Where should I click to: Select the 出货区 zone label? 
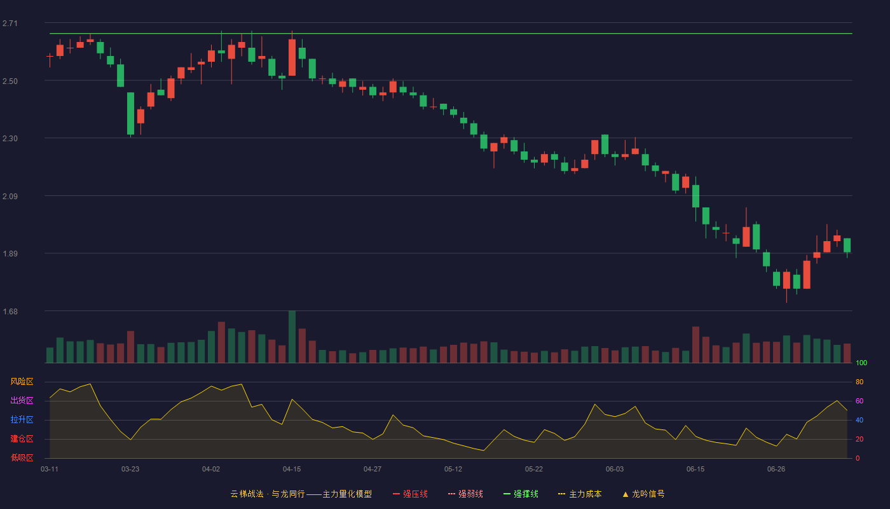(x=22, y=401)
